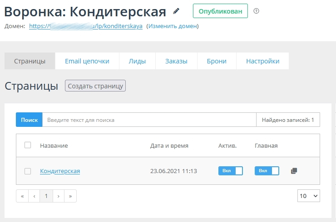Tick the checkbox for Кондитерская row
336x222 pixels.
28,171
